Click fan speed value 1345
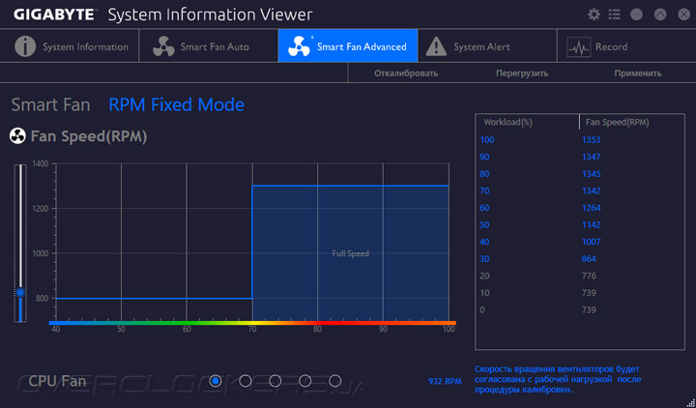This screenshot has height=408, width=696. pyautogui.click(x=592, y=174)
